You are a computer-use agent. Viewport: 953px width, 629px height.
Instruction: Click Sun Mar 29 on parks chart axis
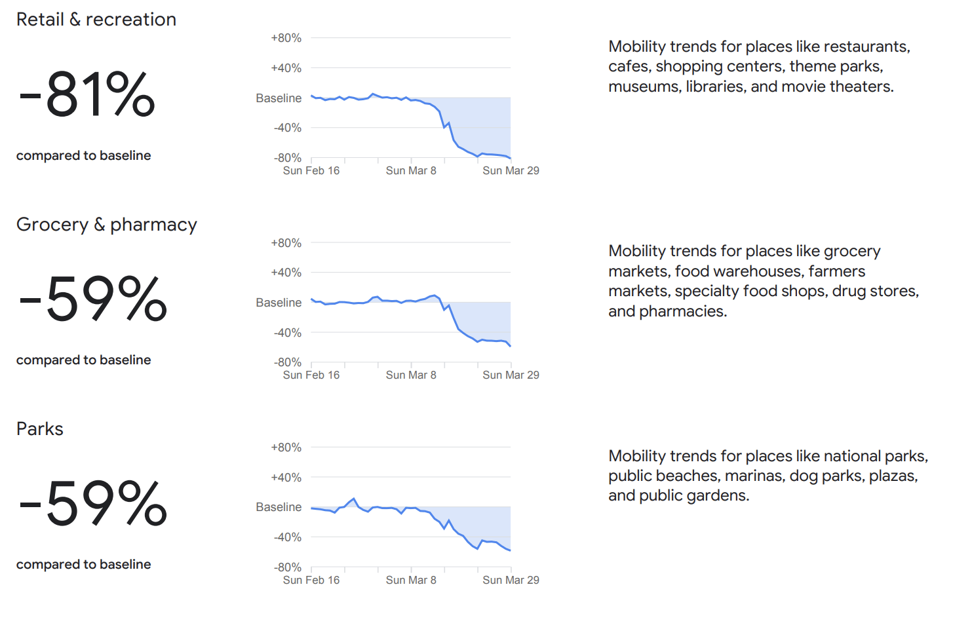coord(511,580)
